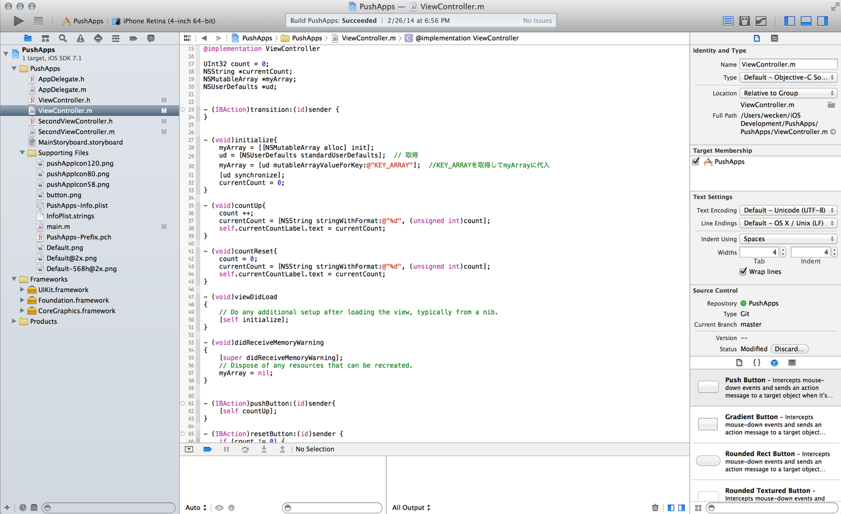Open the Location Relative to Group dropdown
The width and height of the screenshot is (841, 514).
[x=788, y=93]
